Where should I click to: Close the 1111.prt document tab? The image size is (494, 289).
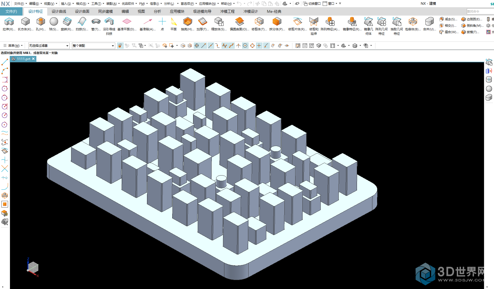click(x=33, y=59)
